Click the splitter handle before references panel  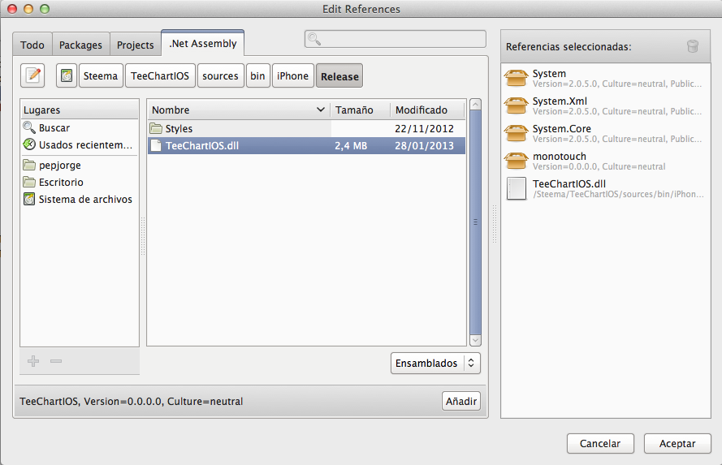point(495,224)
